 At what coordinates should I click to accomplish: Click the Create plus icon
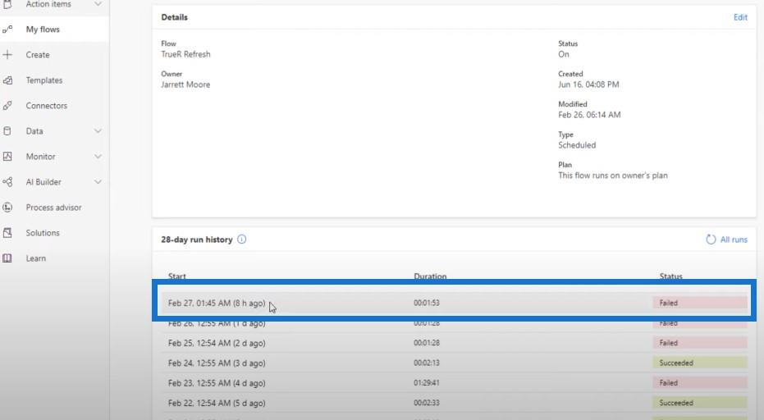[7, 55]
